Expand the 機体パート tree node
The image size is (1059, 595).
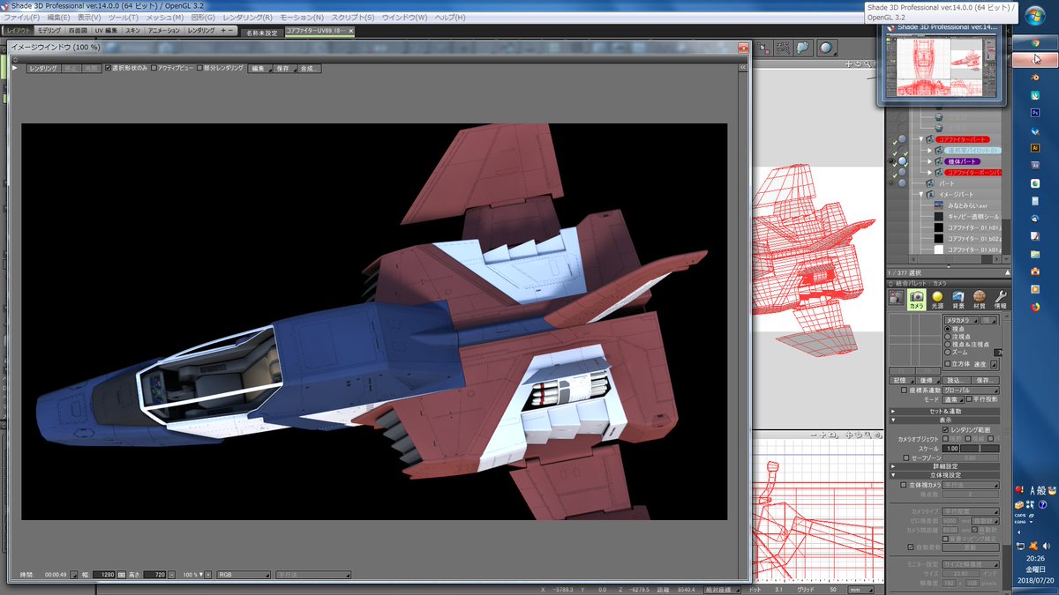coord(929,161)
